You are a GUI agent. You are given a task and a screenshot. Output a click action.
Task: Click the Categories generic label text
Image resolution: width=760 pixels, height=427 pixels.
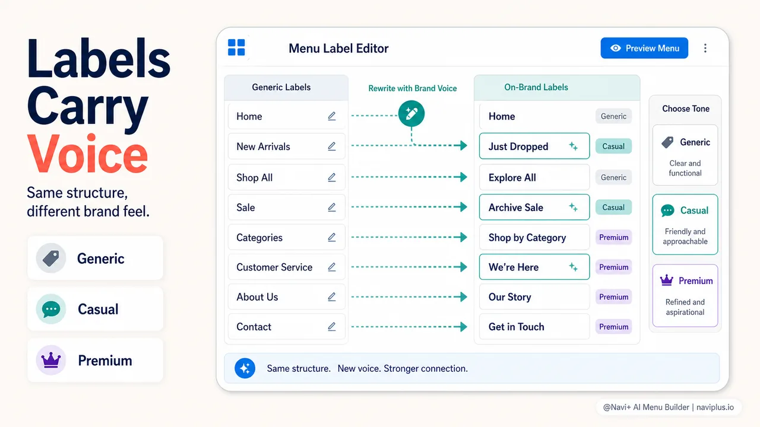pyautogui.click(x=259, y=238)
